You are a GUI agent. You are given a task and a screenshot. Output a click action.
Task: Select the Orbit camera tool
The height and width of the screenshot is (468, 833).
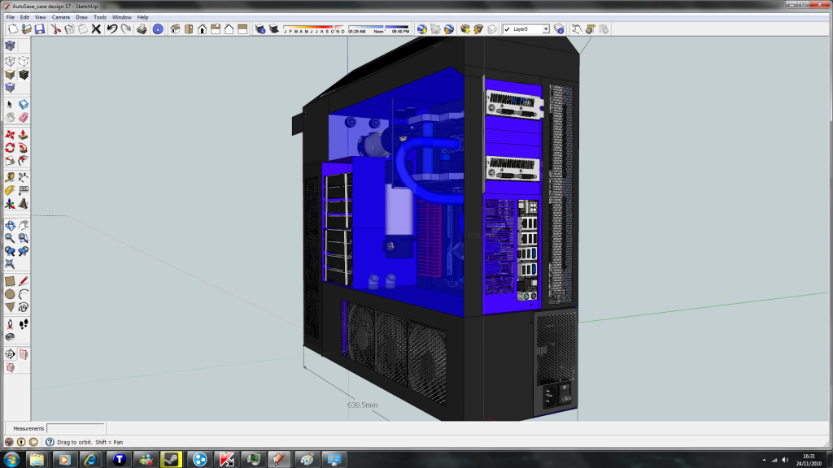click(10, 225)
